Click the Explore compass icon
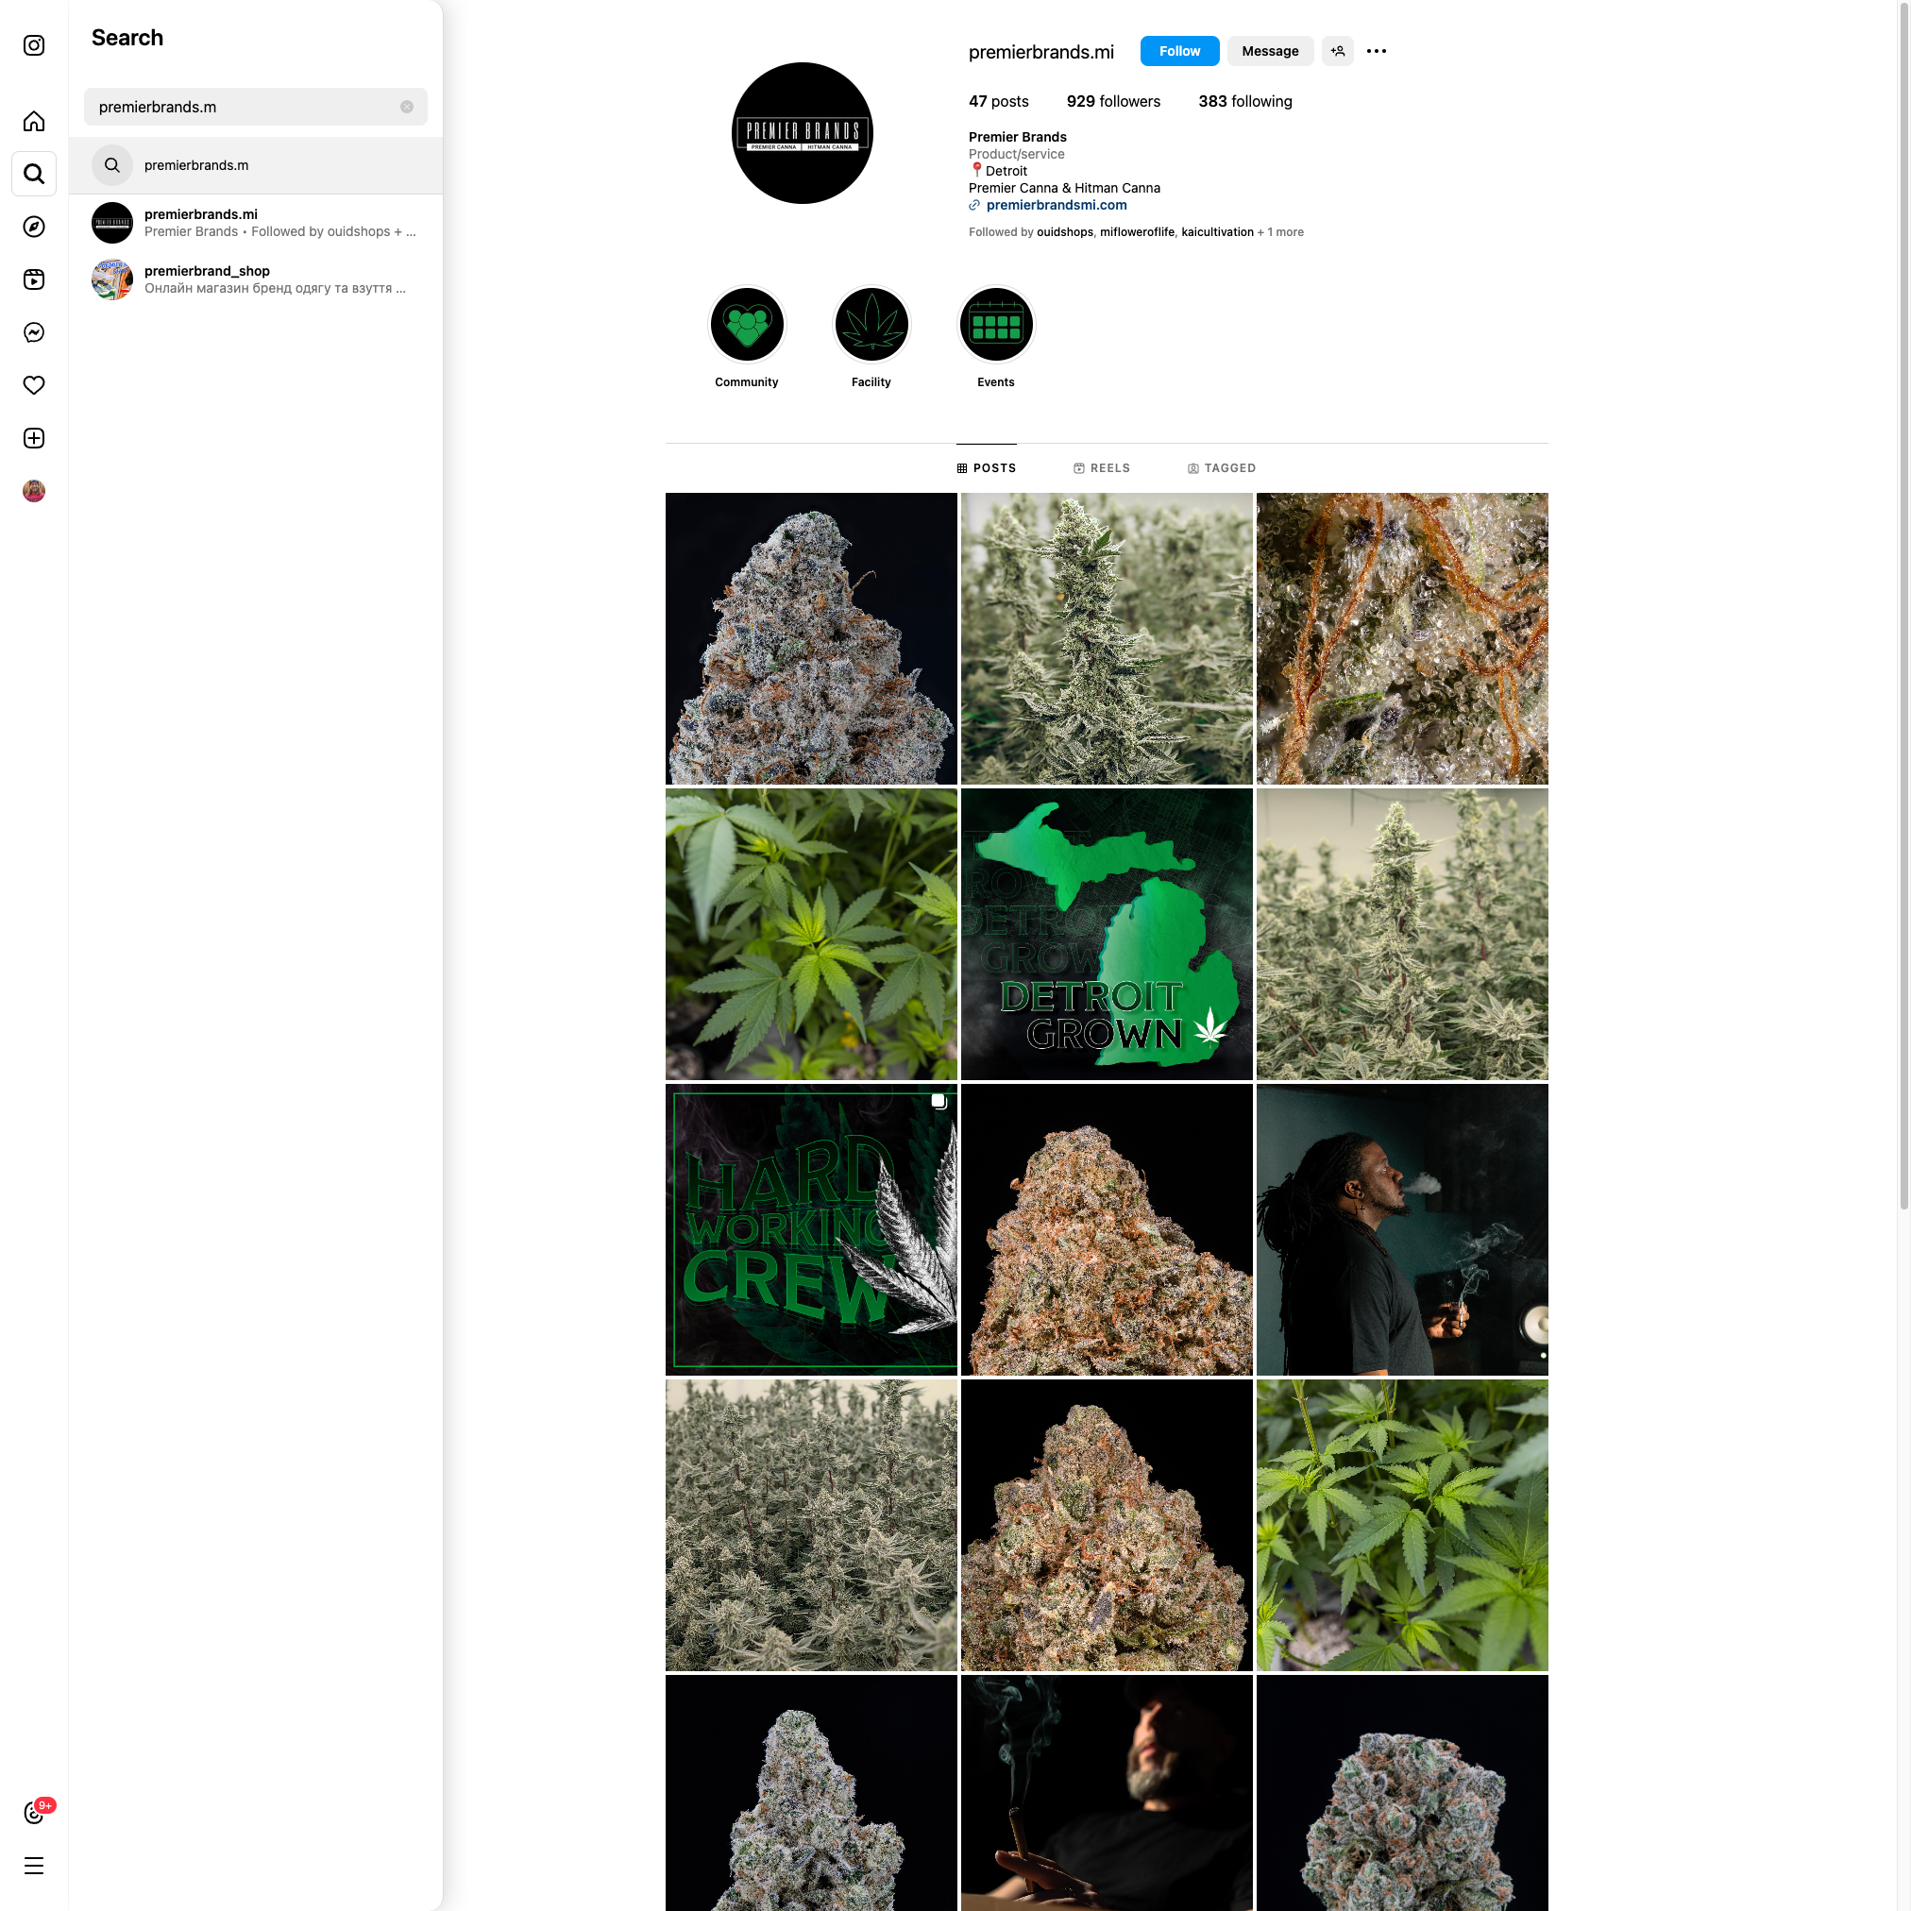1911x1911 pixels. tap(34, 227)
